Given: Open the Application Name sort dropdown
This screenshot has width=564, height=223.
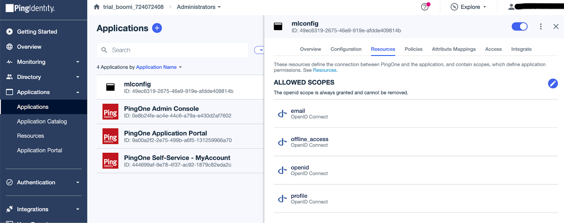Looking at the screenshot, I should (x=159, y=67).
